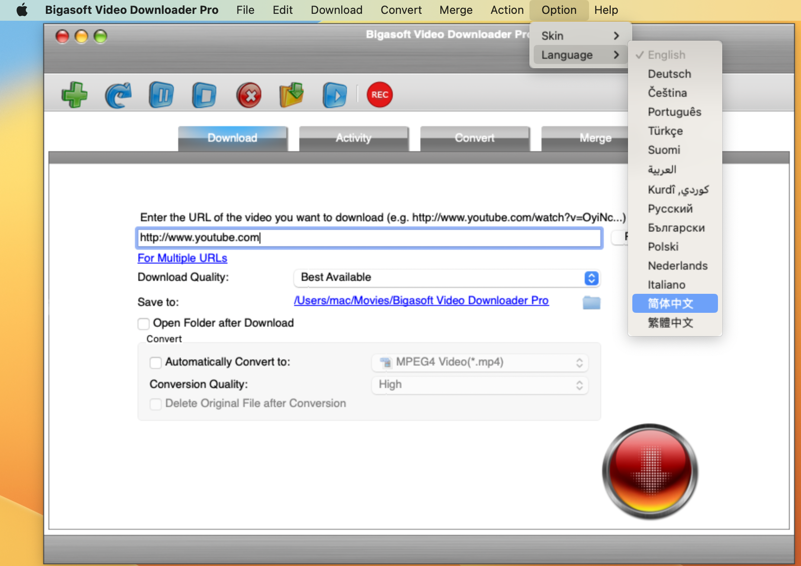Viewport: 801px width, 566px height.
Task: Browse save location with the folder icon
Action: pyautogui.click(x=591, y=302)
